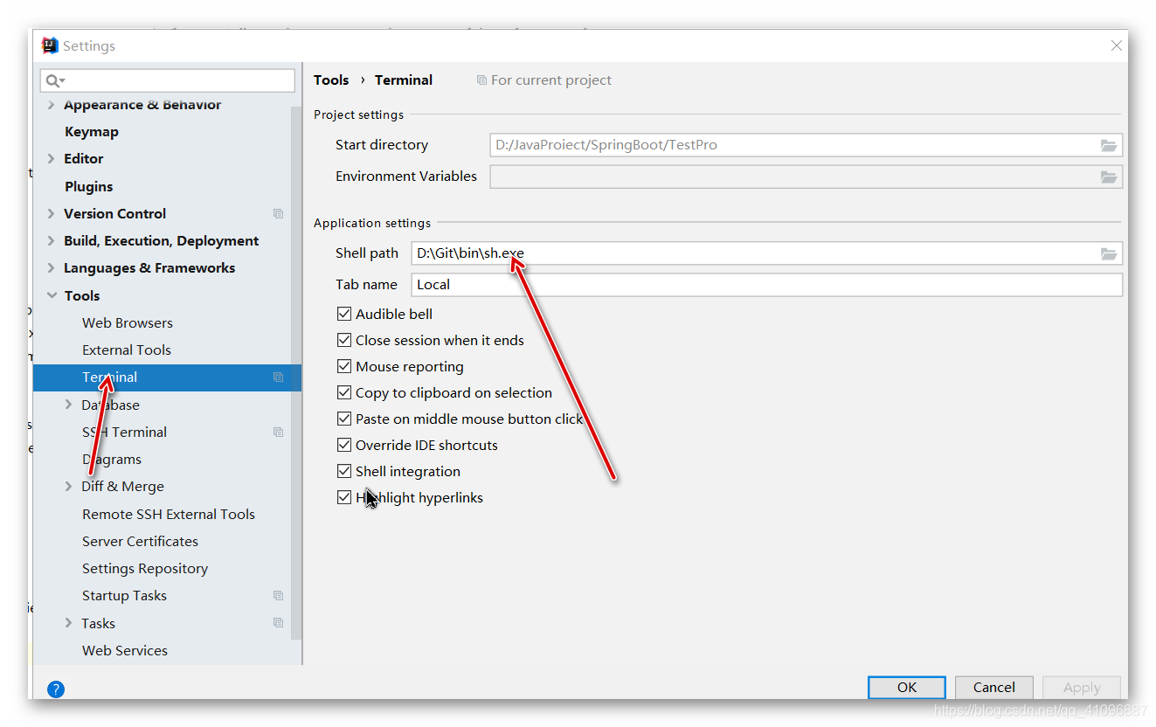This screenshot has height=727, width=1156.
Task: Expand the Tasks node arrow
Action: [x=69, y=623]
